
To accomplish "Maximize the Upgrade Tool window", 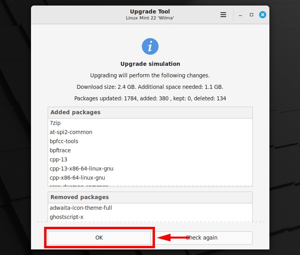I will (x=252, y=15).
